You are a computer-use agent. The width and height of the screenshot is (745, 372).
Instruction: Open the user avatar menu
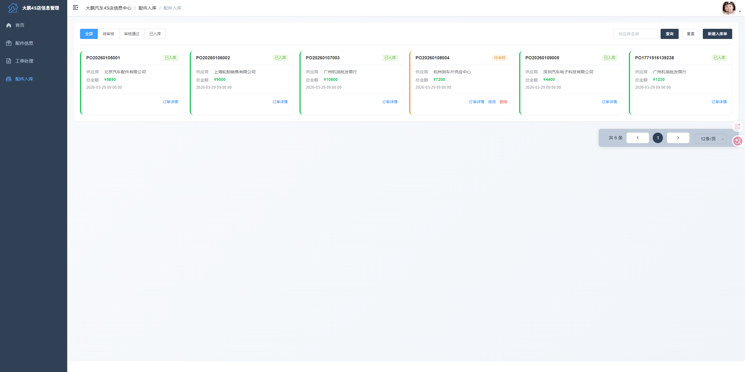click(x=729, y=8)
